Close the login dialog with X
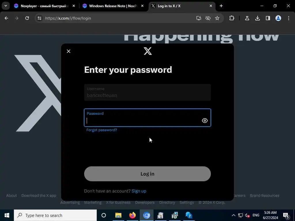The image size is (295, 221). 69,51
